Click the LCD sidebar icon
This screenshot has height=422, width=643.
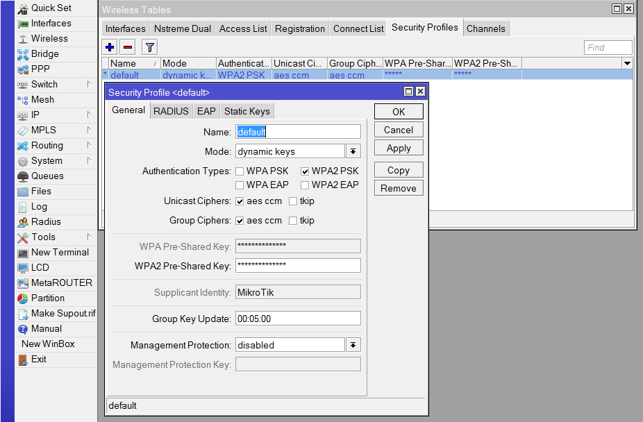(23, 268)
